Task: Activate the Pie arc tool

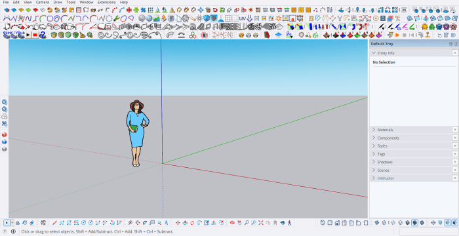Action: (119, 223)
